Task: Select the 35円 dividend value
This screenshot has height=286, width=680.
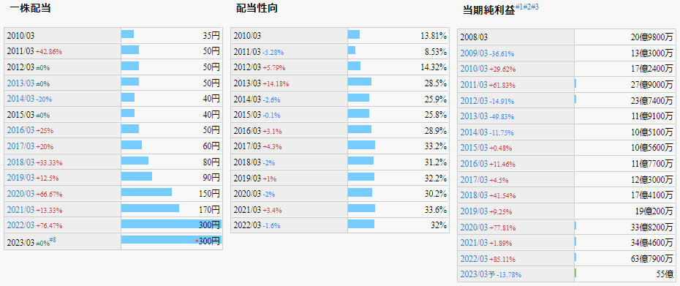Action: [x=212, y=35]
